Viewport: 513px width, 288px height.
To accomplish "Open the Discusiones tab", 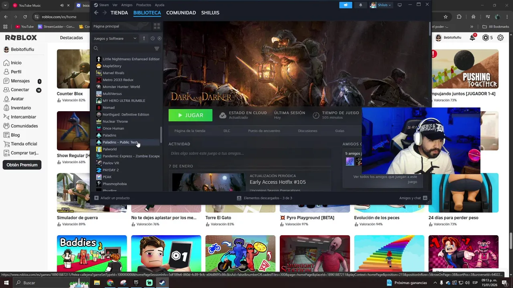I will pyautogui.click(x=308, y=131).
